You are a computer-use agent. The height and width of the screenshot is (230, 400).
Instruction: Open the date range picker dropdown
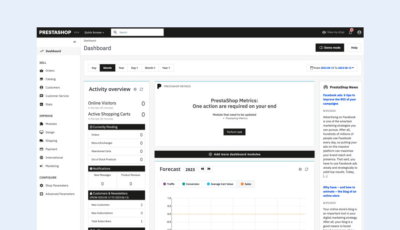[331, 68]
